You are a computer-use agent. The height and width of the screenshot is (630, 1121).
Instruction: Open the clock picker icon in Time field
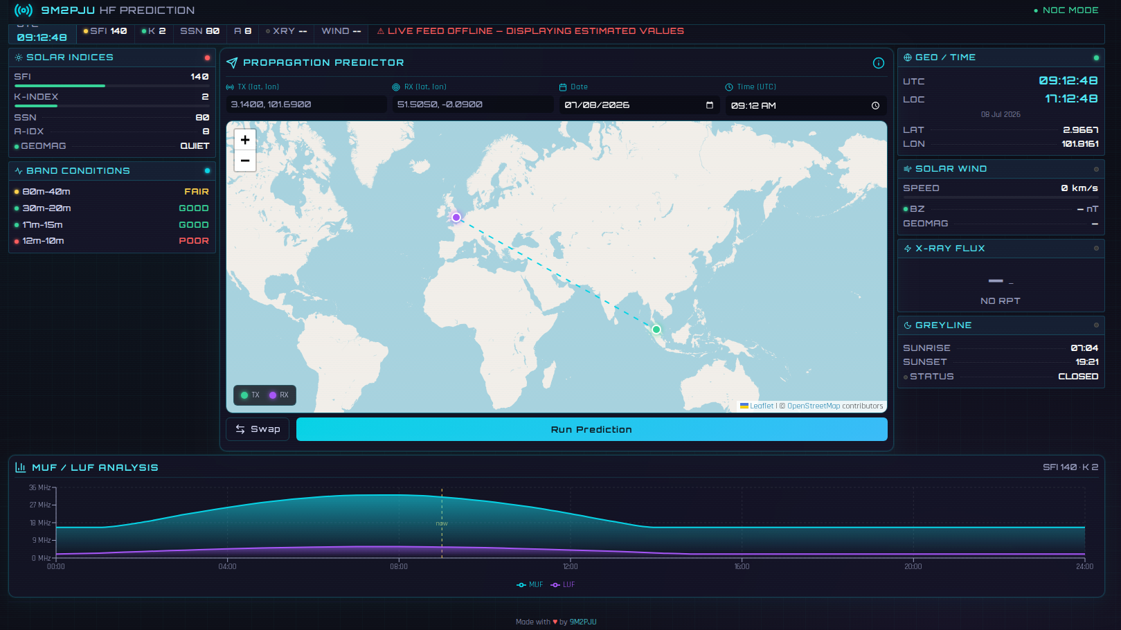875,106
